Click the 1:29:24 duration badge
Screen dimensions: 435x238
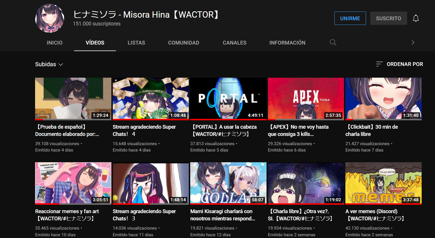pyautogui.click(x=100, y=115)
